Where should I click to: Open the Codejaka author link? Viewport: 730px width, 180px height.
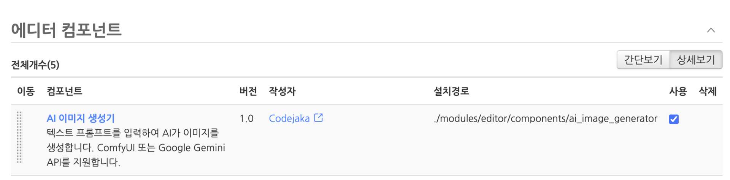pos(289,118)
